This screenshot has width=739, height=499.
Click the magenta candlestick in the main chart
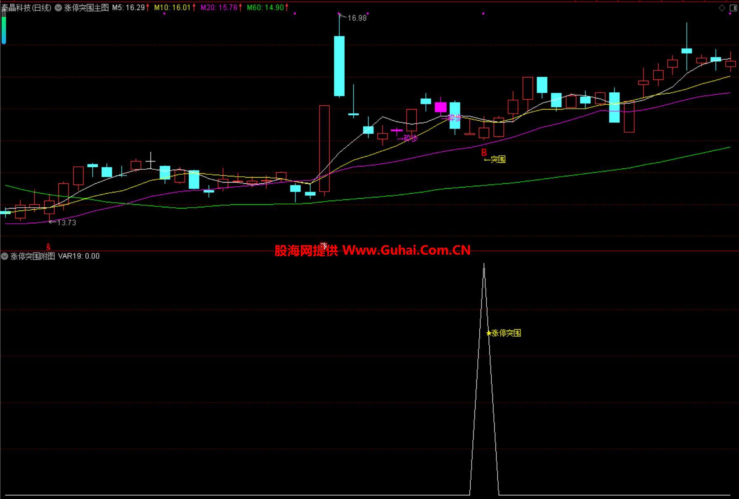pyautogui.click(x=441, y=108)
